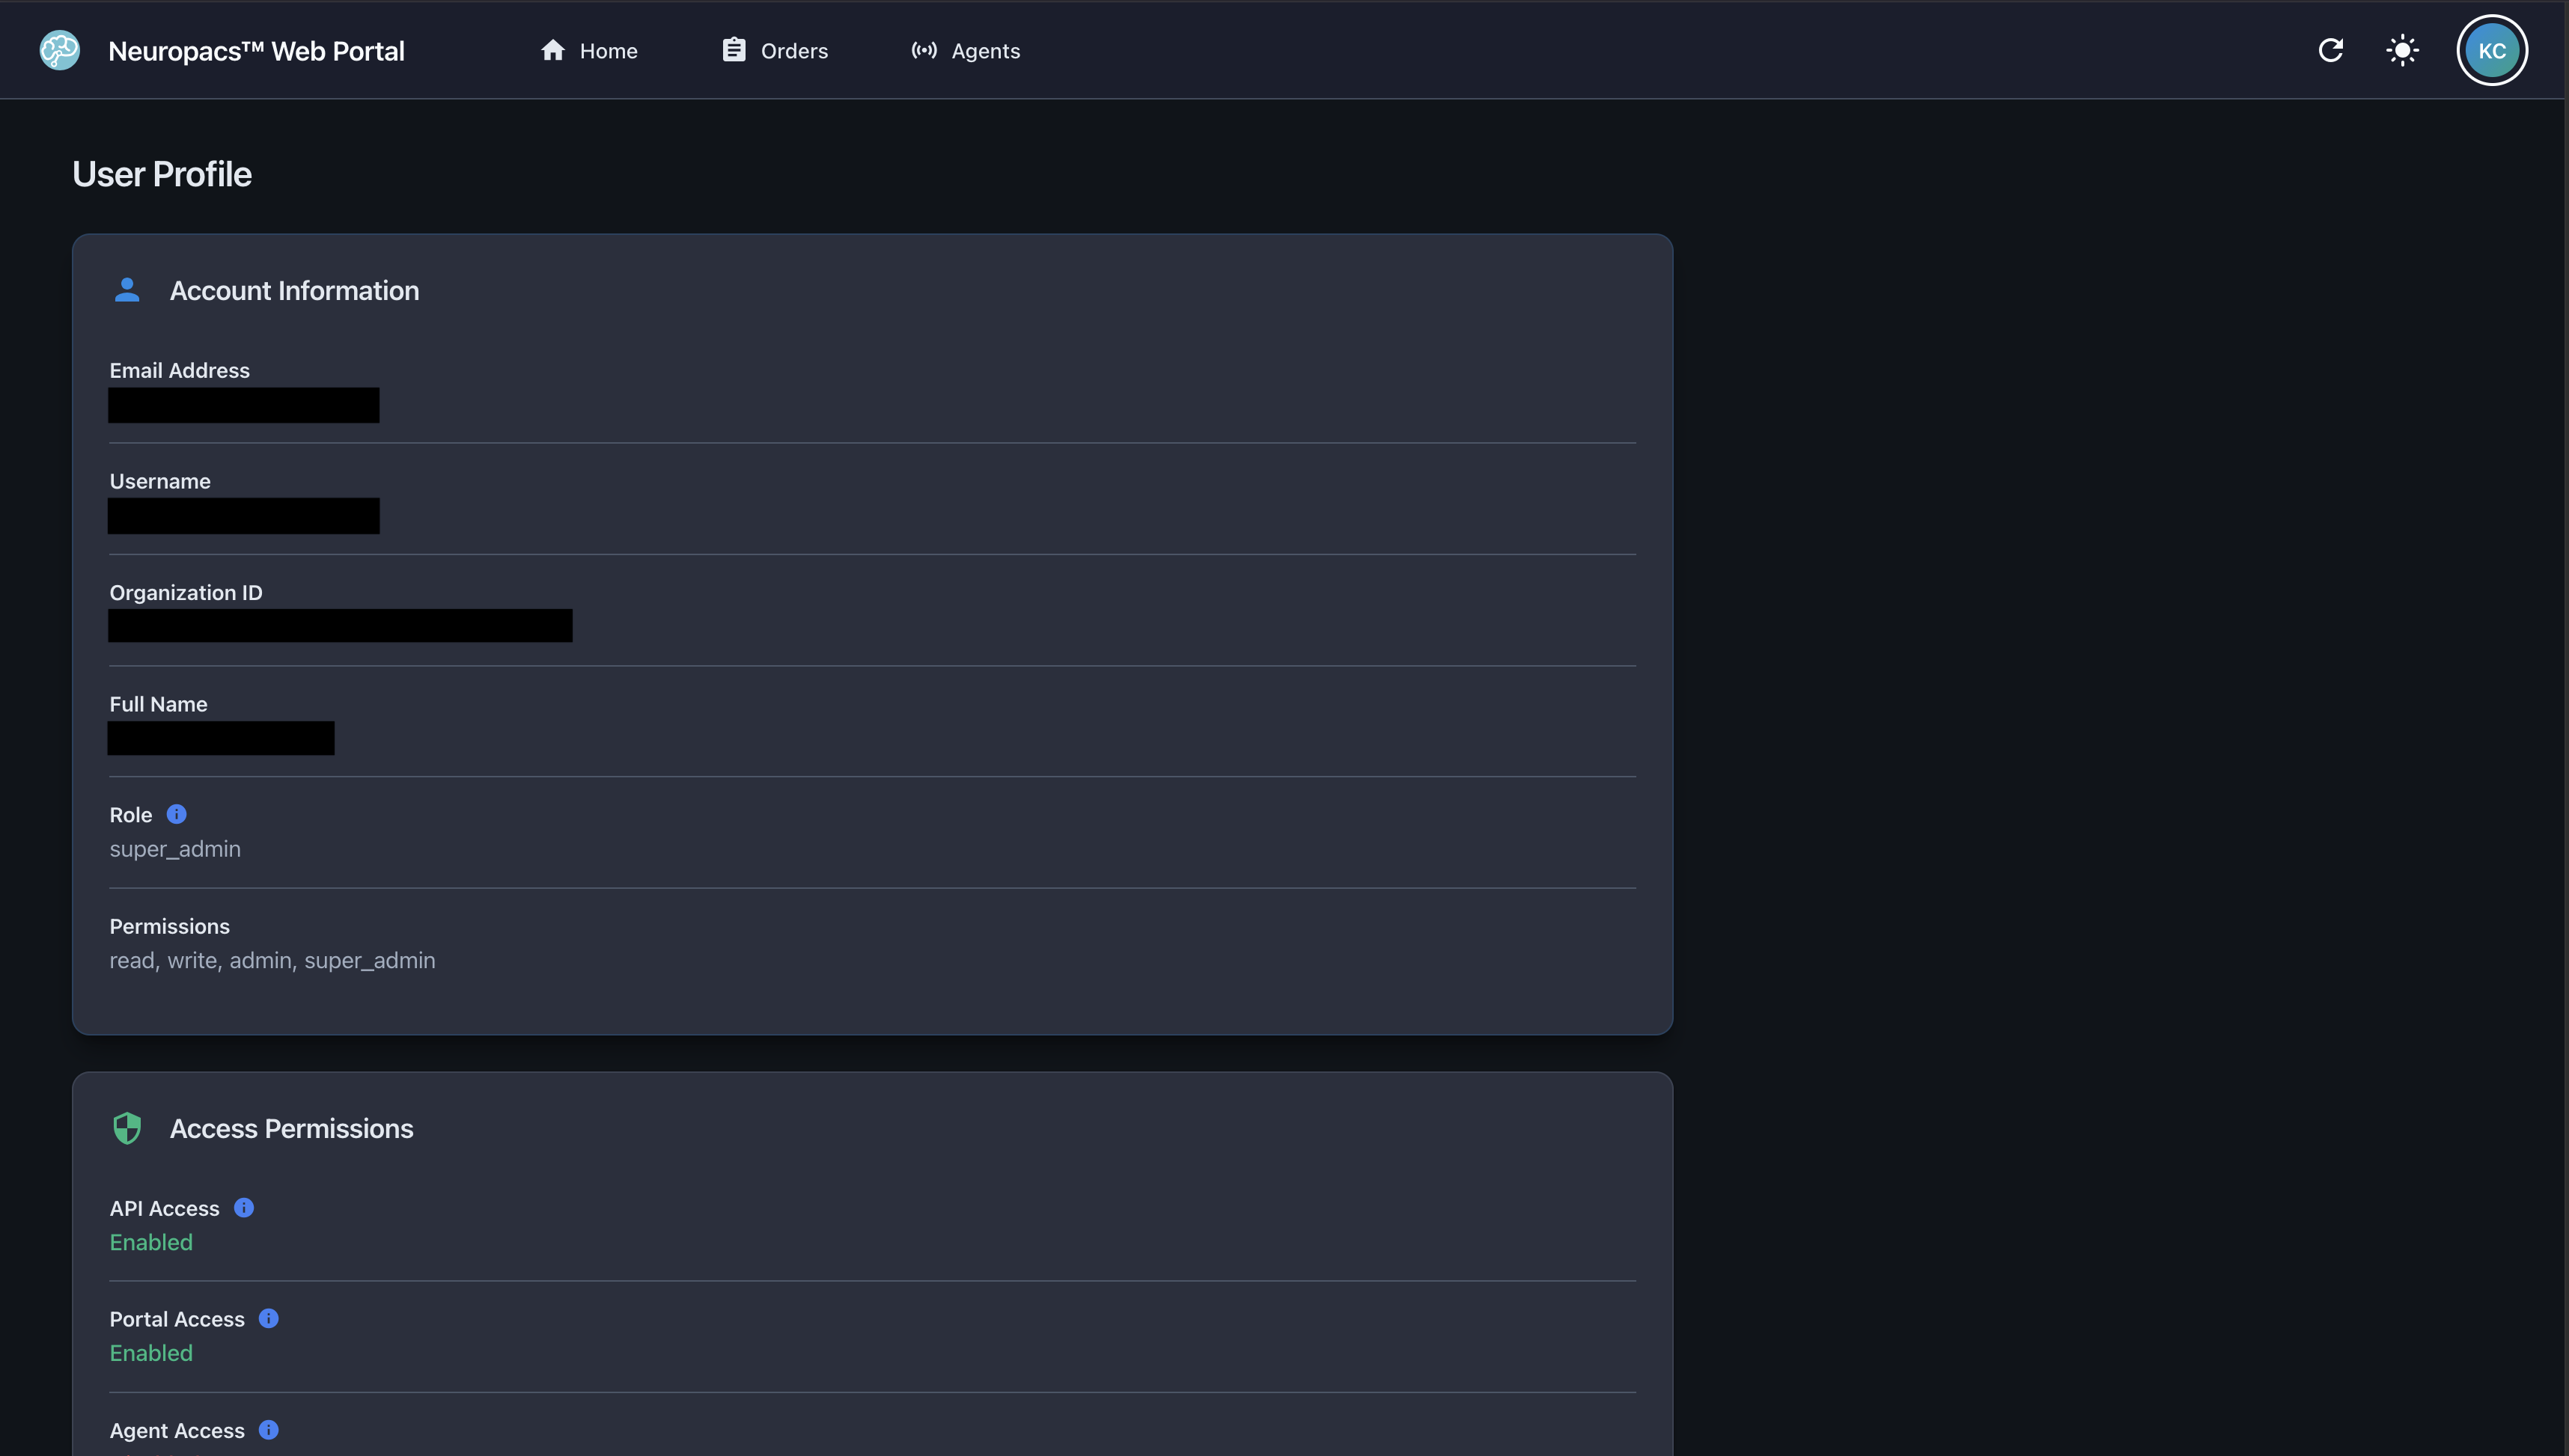Click the clipboard icon next to Orders
Screen dimensions: 2569x1456
734,50
